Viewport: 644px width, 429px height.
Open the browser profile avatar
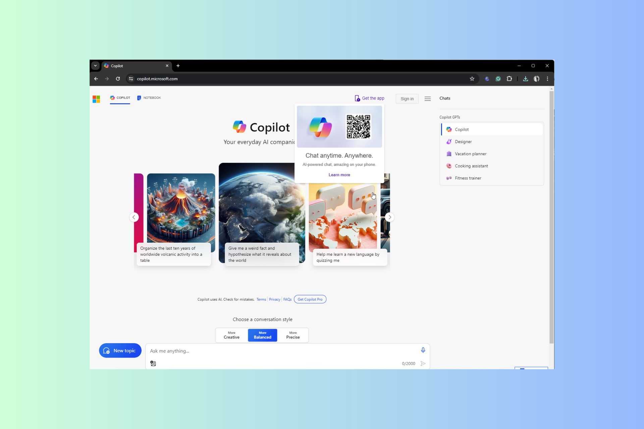537,79
